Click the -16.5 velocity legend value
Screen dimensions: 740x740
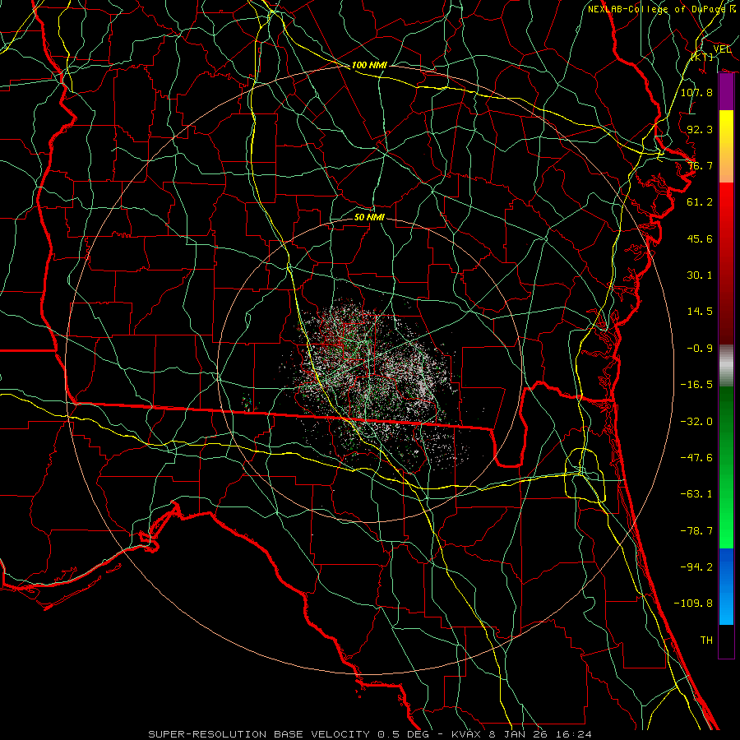pos(696,385)
